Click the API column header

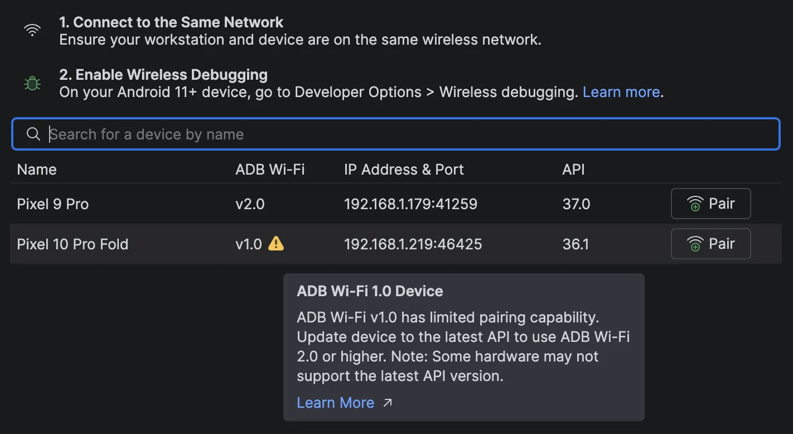click(x=573, y=170)
